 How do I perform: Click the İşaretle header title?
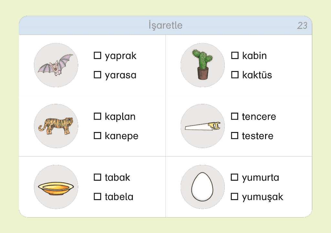pos(165,25)
